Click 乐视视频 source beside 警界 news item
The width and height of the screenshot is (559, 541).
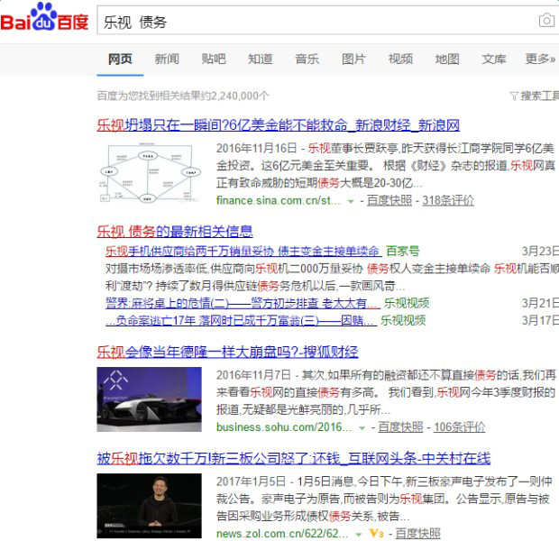407,304
